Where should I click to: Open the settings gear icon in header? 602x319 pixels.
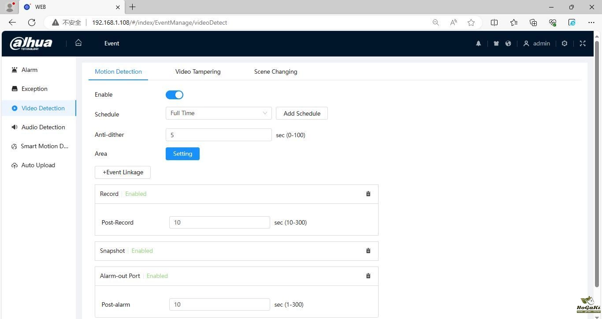coord(564,43)
